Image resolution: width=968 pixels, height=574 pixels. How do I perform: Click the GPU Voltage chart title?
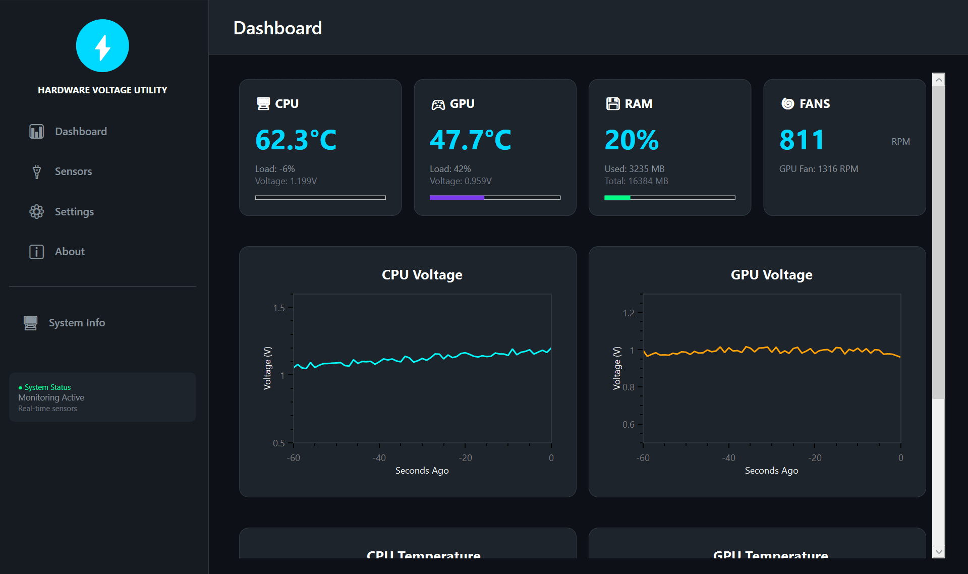[772, 275]
